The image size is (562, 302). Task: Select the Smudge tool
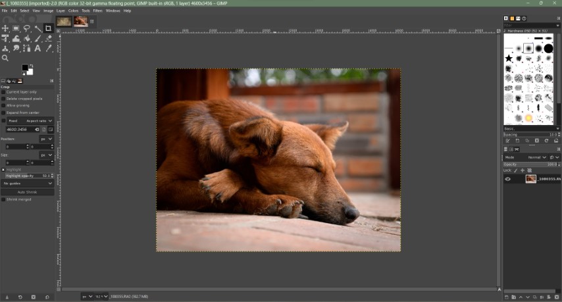coord(16,49)
